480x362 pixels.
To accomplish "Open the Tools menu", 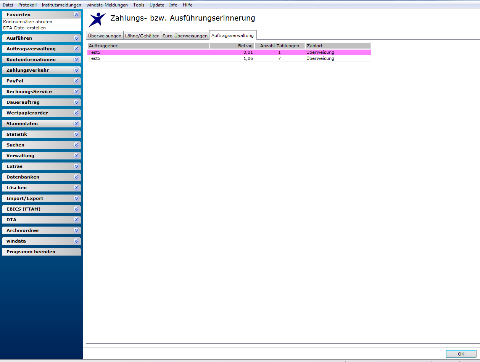I will [139, 5].
